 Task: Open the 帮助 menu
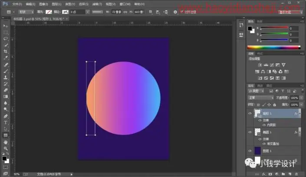[x=139, y=4]
